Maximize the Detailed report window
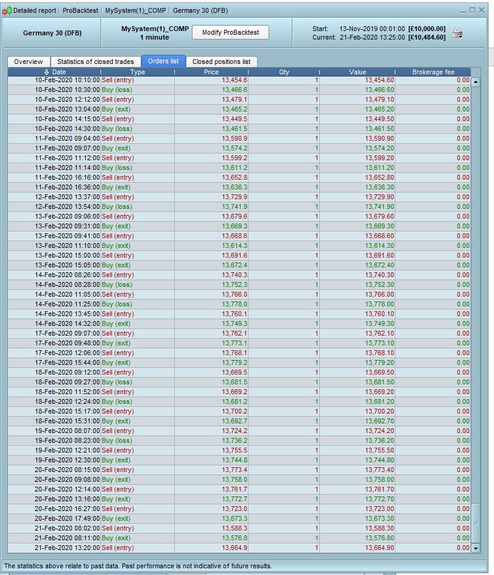 (x=472, y=10)
